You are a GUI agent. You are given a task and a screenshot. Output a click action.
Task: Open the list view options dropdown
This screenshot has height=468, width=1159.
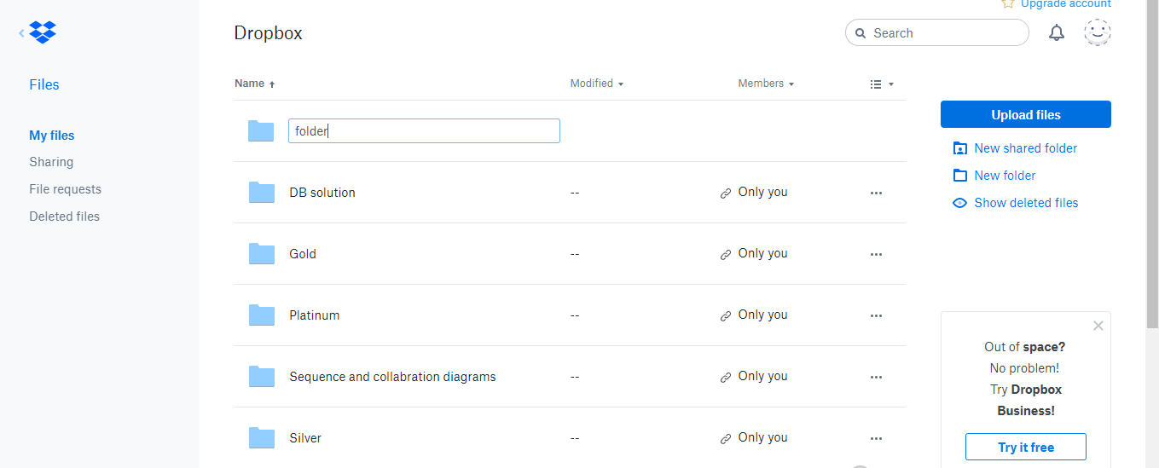882,84
